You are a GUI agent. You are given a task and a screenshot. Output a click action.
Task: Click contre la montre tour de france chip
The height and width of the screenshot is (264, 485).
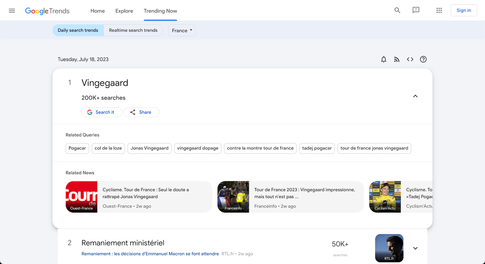260,148
